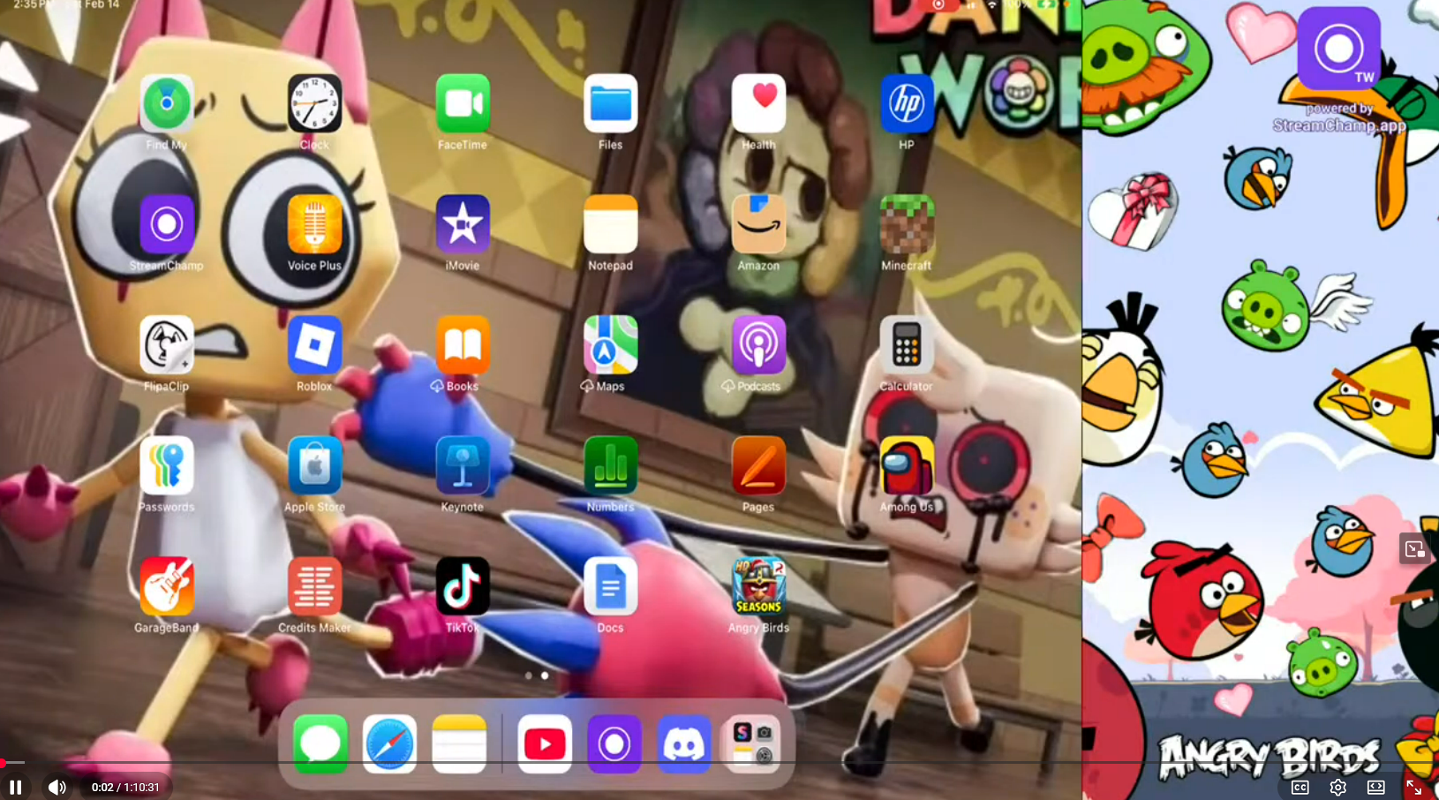Screen dimensions: 1439x800
Task: Open the Find My app
Action: coord(166,103)
